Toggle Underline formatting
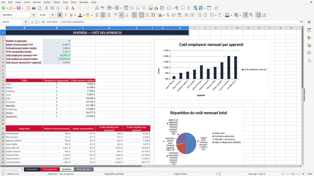The height and width of the screenshot is (176, 314). pyautogui.click(x=71, y=15)
